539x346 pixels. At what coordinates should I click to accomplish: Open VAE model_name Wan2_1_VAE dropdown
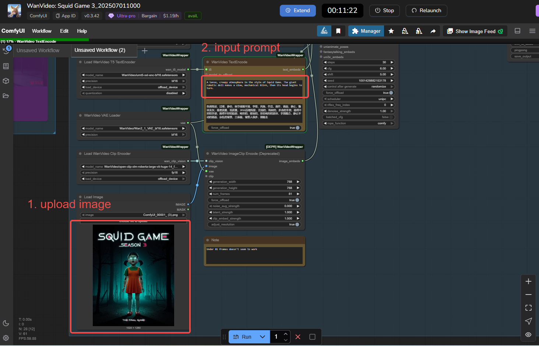pos(133,128)
